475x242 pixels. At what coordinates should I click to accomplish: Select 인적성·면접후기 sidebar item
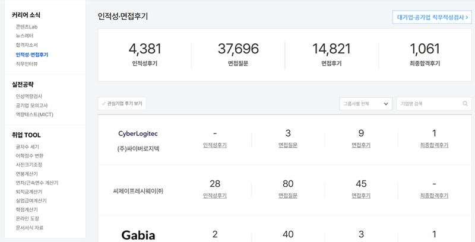point(32,55)
